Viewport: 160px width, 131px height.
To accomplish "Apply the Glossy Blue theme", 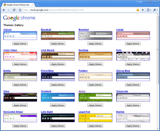I will pyautogui.click(x=133, y=84).
